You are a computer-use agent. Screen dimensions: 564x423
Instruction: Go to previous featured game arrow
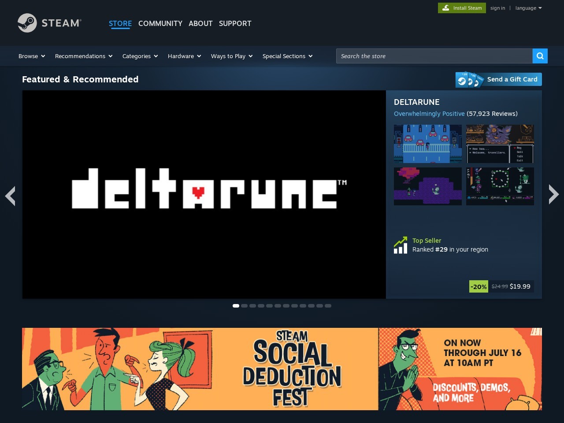(10, 195)
